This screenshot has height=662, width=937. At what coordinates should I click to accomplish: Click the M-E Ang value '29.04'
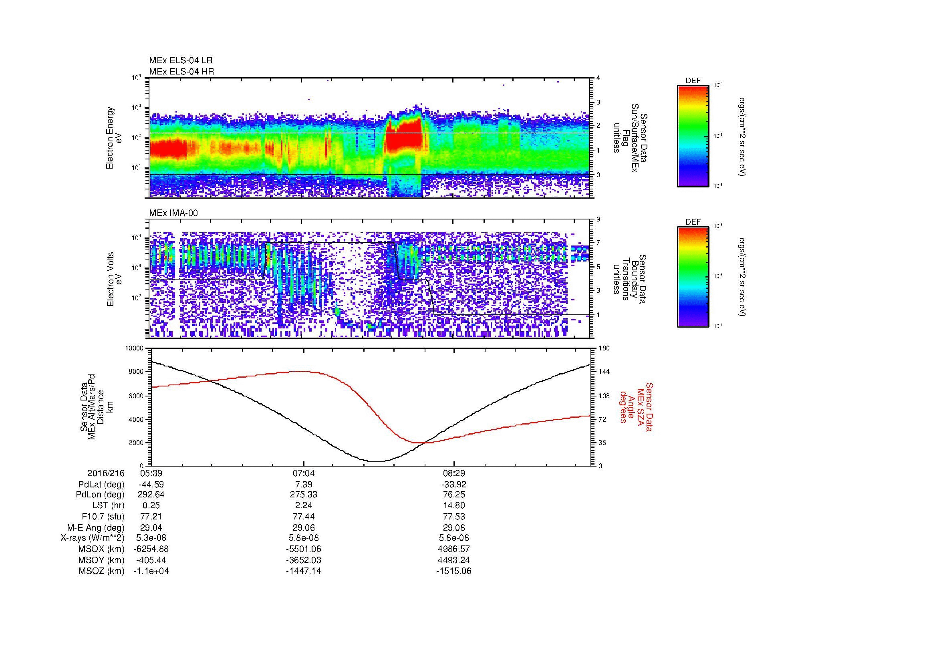[x=151, y=527]
